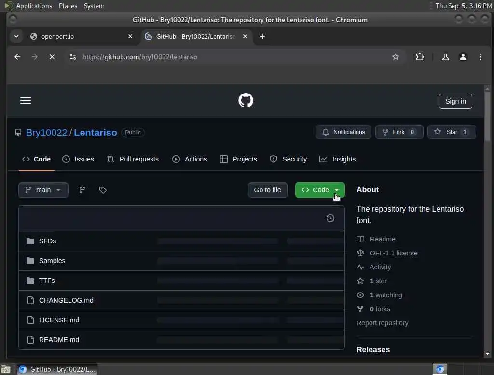This screenshot has width=494, height=375.
Task: Click the Notifications button
Action: pos(343,132)
